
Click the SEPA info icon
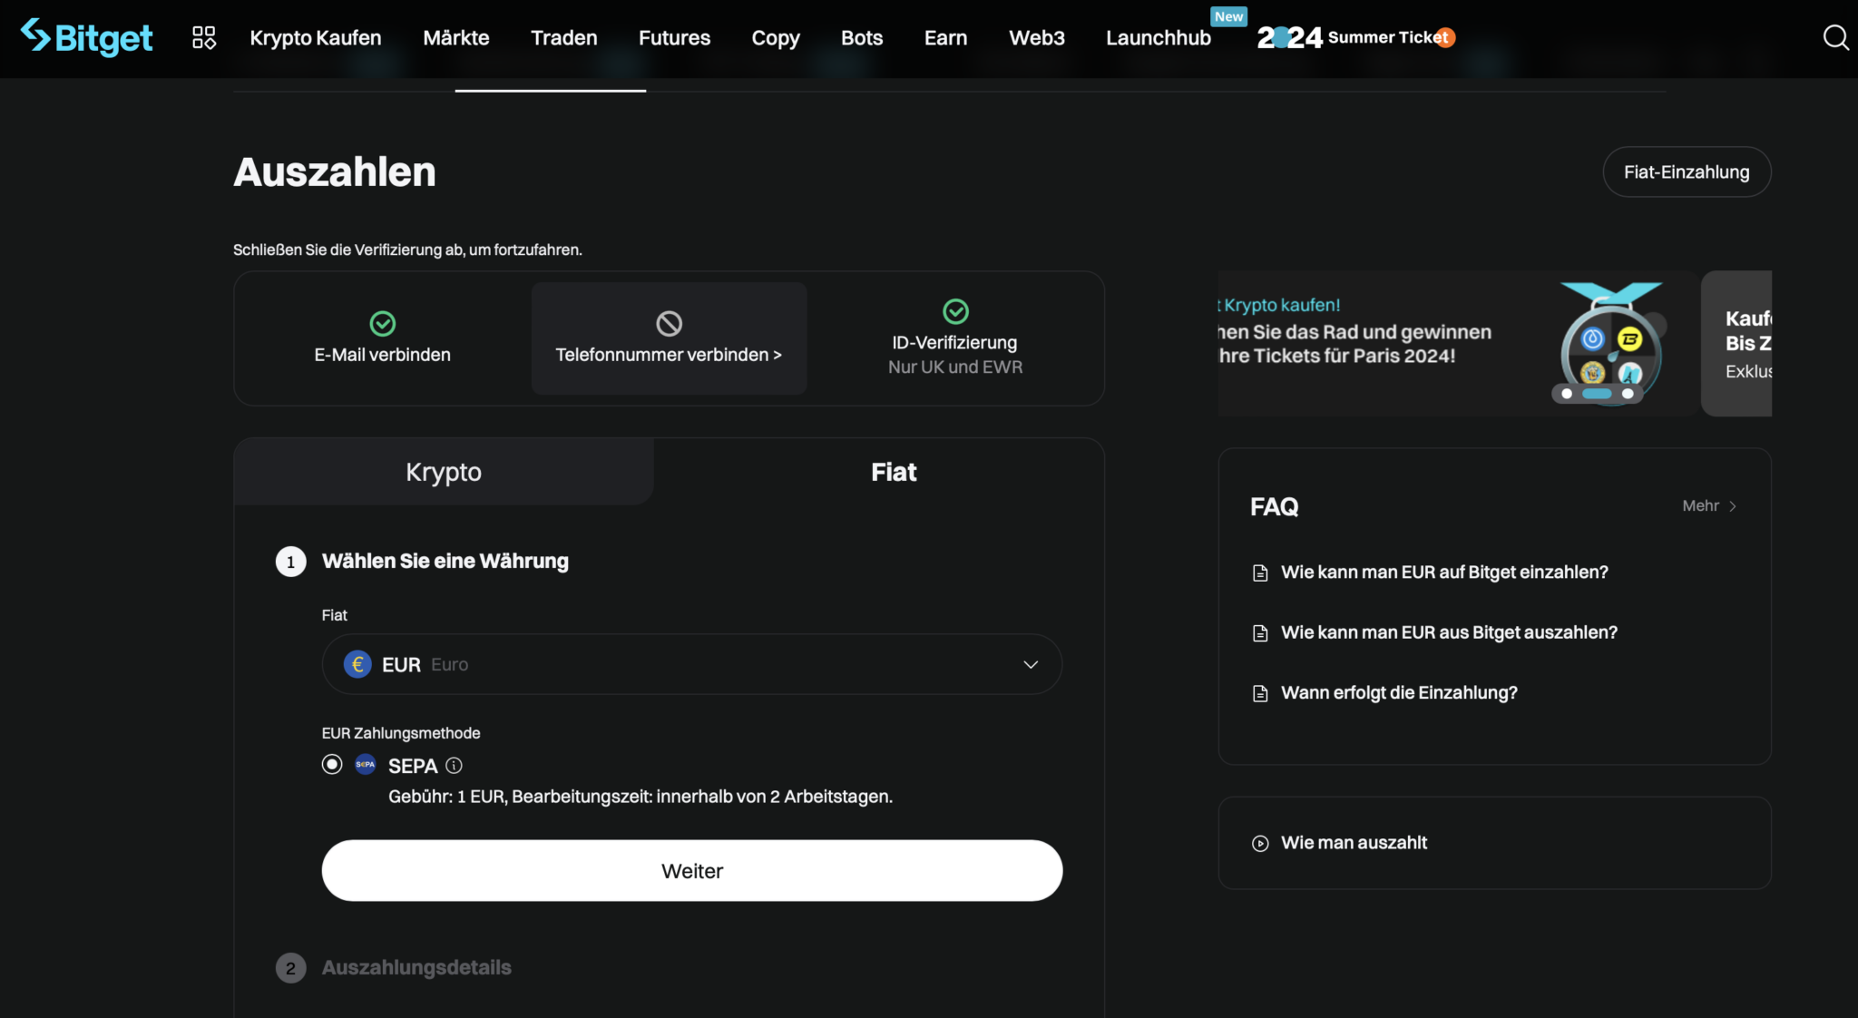click(455, 766)
